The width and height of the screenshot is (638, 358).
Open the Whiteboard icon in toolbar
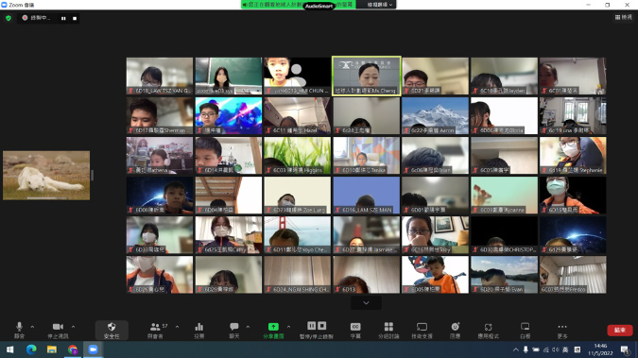pos(525,330)
